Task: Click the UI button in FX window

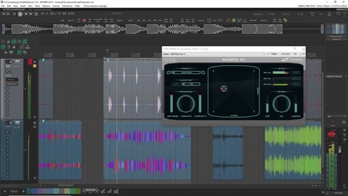Action: tap(295, 54)
